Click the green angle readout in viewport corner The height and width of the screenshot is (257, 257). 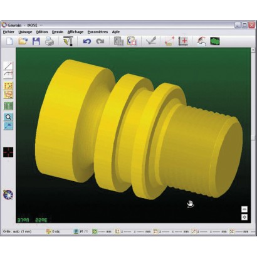click(x=32, y=220)
